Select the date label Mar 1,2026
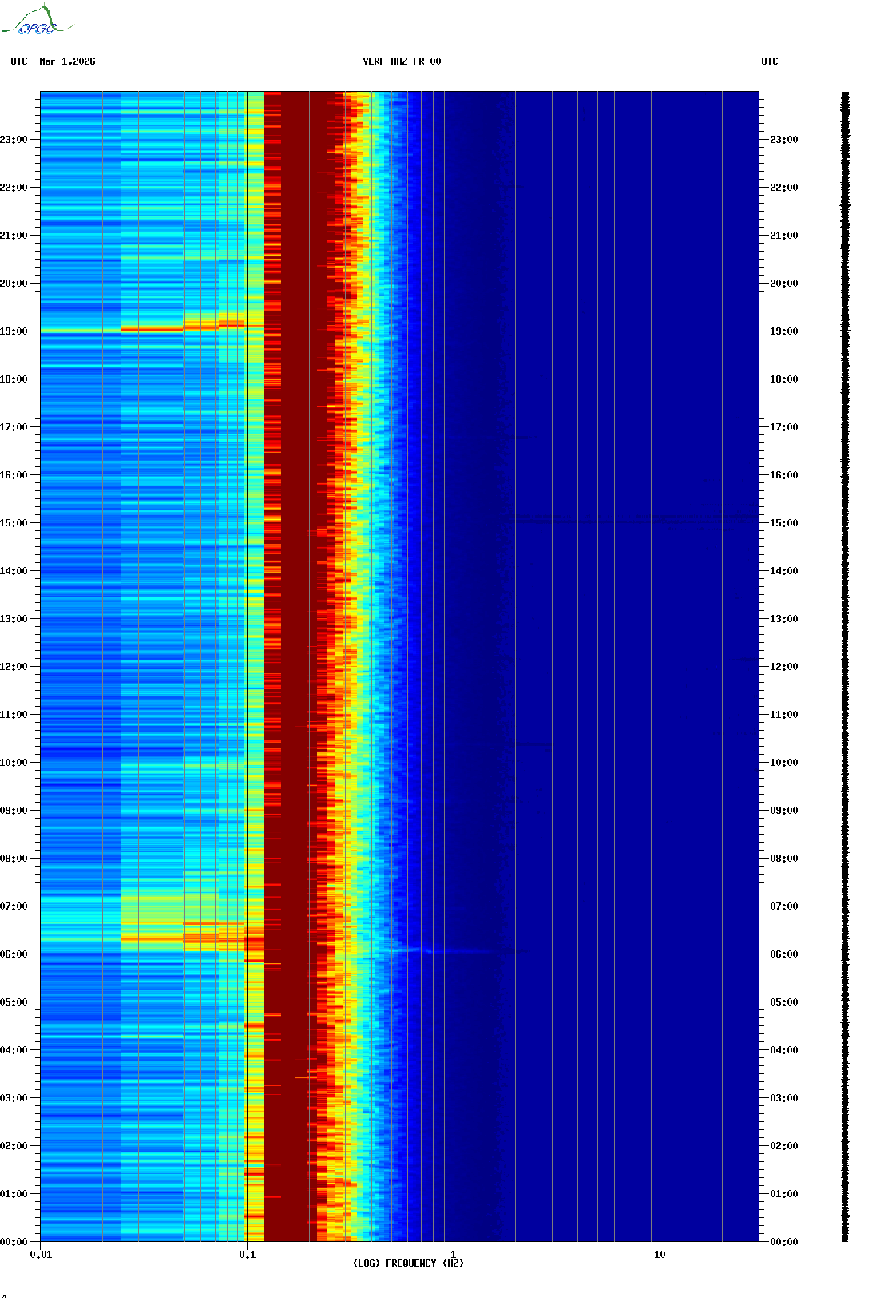The height and width of the screenshot is (1305, 880). pyautogui.click(x=67, y=61)
